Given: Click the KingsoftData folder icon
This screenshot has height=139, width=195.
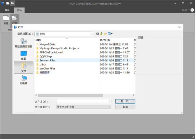Looking at the screenshot, I should 37,44.
